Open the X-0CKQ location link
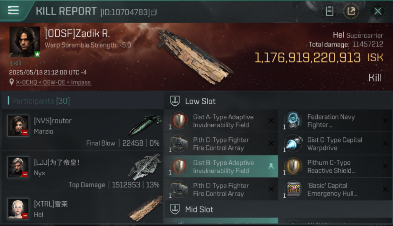This screenshot has height=226, width=393. [54, 82]
